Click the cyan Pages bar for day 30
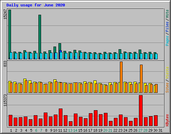171x134 pixels. pos(156,56)
